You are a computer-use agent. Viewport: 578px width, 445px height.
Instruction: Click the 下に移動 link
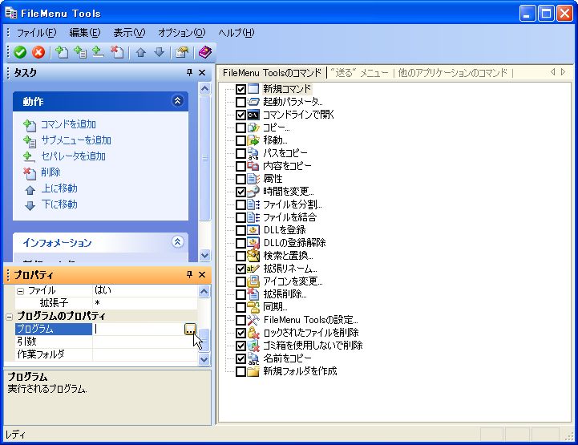59,204
